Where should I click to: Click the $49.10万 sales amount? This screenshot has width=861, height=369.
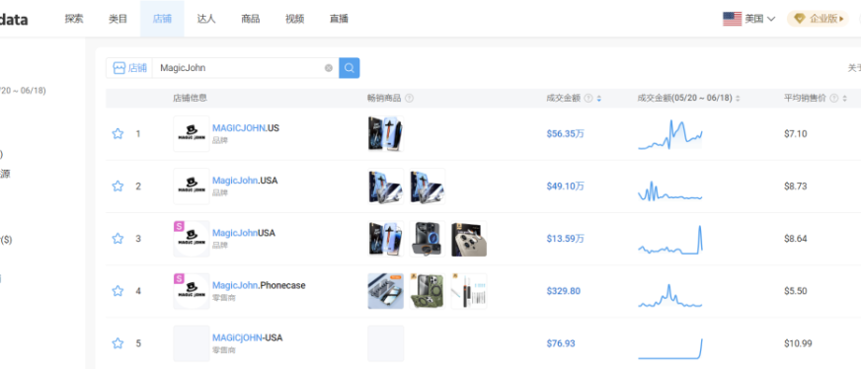click(565, 186)
